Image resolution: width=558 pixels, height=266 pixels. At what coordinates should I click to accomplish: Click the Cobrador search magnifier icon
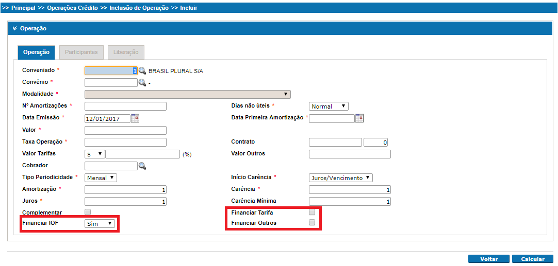click(142, 166)
